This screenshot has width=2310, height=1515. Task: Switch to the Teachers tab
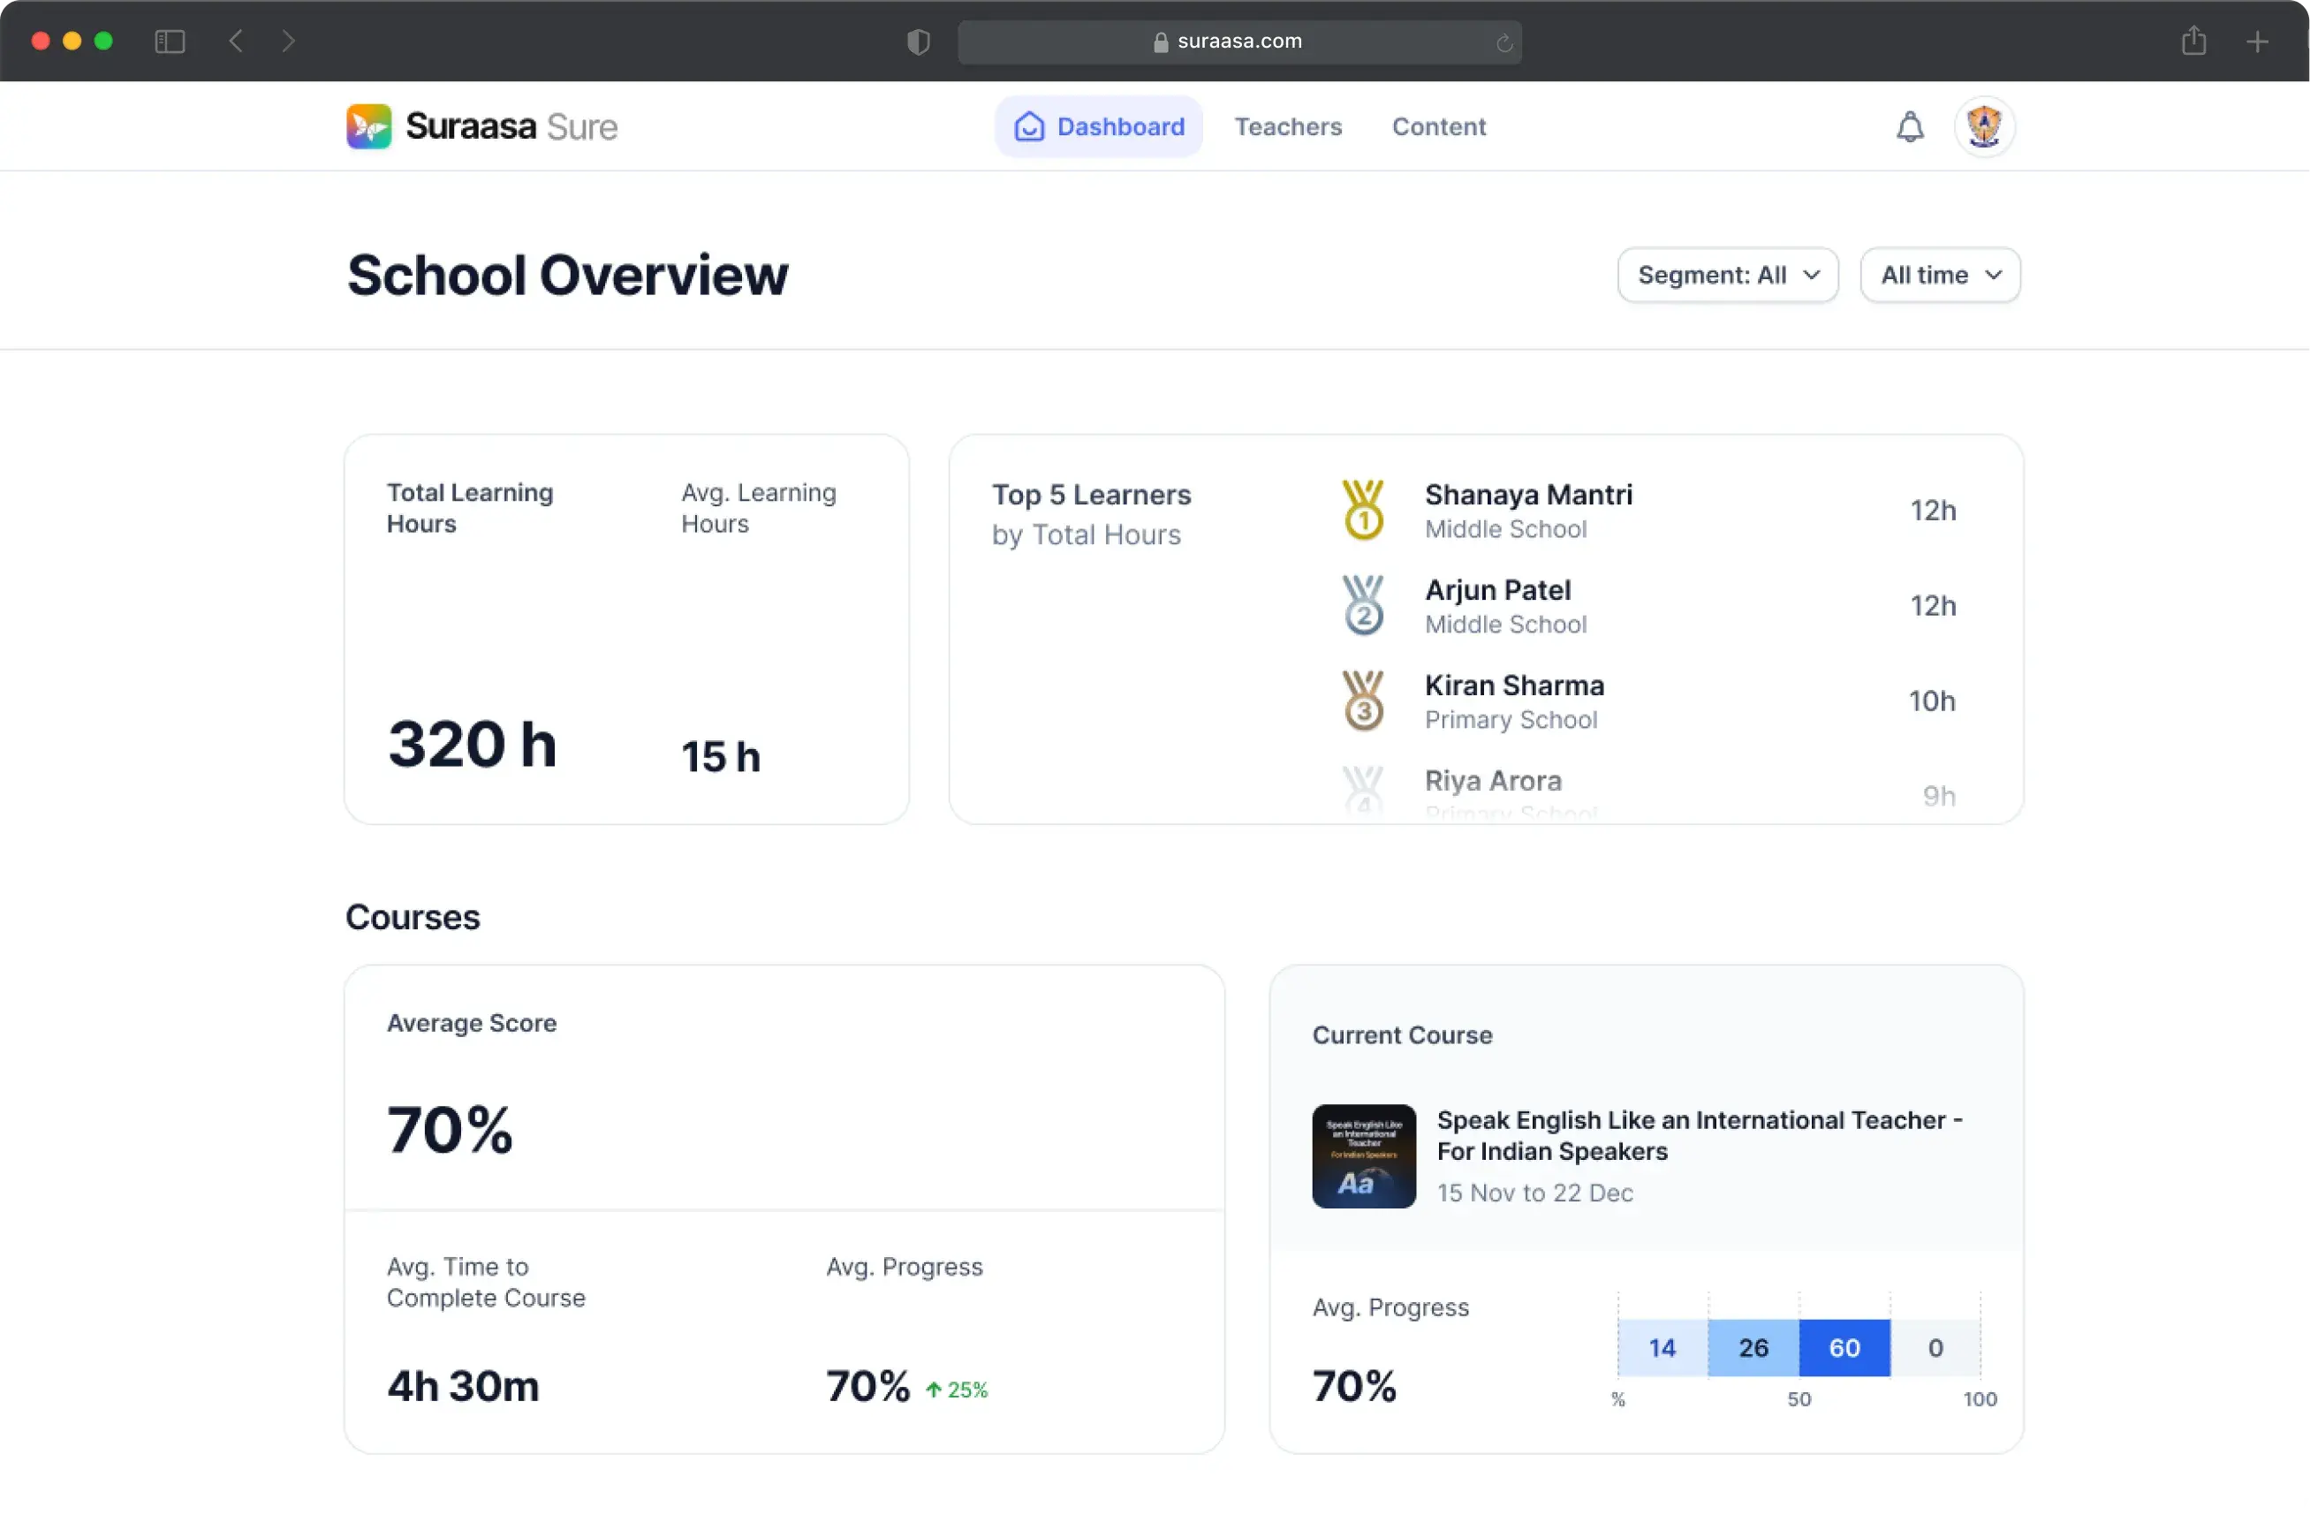1288,126
